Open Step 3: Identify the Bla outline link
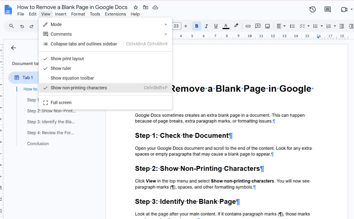This screenshot has width=354, height=219. coord(51,122)
